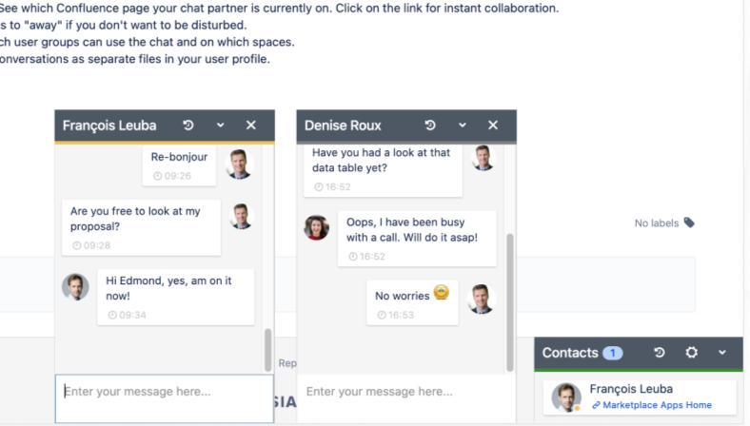Click scrollbar in François Leuba chat

268,348
